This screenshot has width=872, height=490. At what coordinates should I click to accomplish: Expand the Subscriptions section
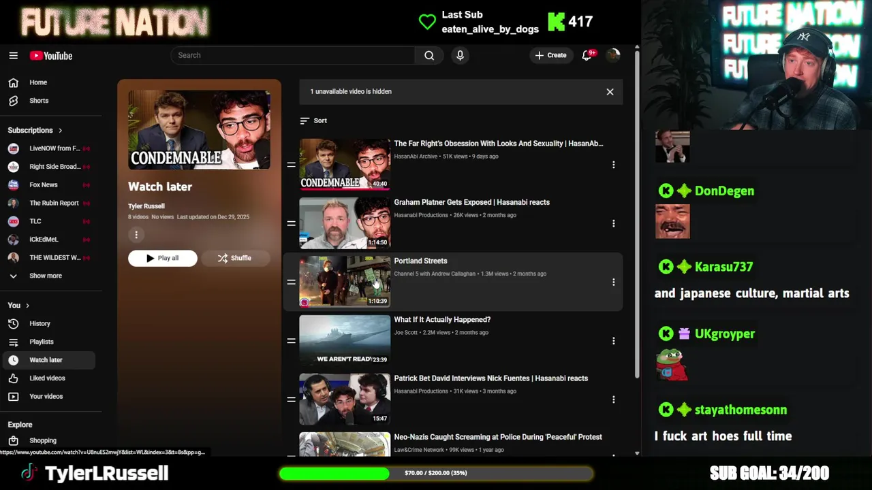(x=35, y=130)
